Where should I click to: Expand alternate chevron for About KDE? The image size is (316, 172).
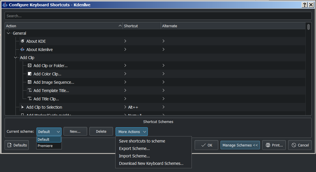point(163,41)
